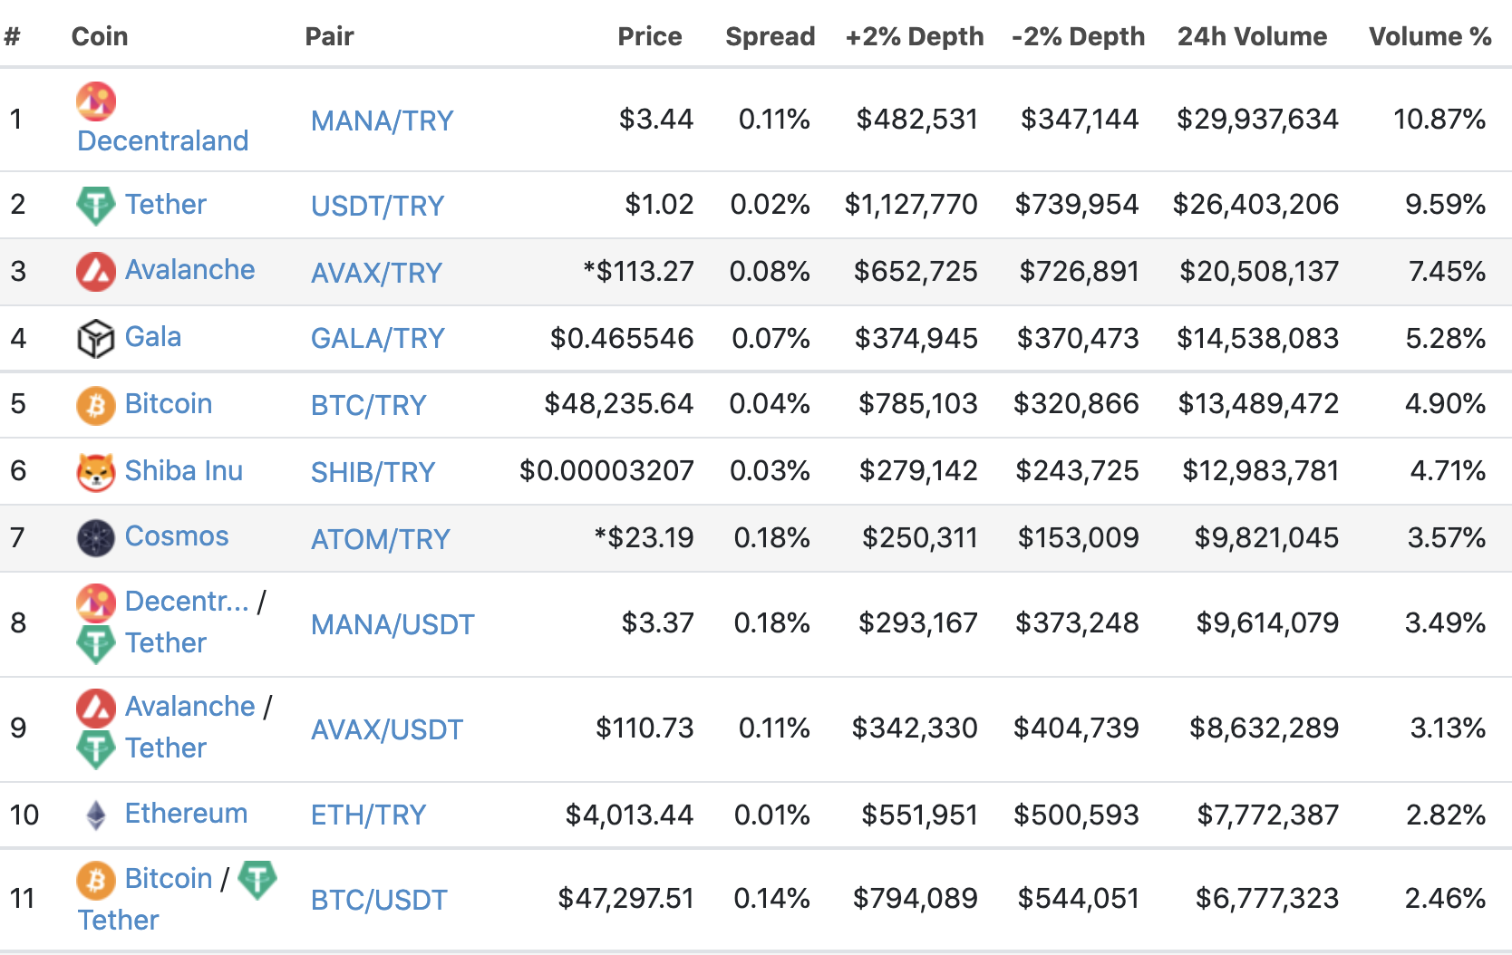
Task: Sort by the +2% Depth column header
Action: pos(915,36)
